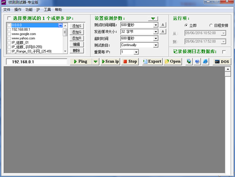Launch the Internet Explorer icon button
235x177 pixels.
pyautogui.click(x=205, y=62)
